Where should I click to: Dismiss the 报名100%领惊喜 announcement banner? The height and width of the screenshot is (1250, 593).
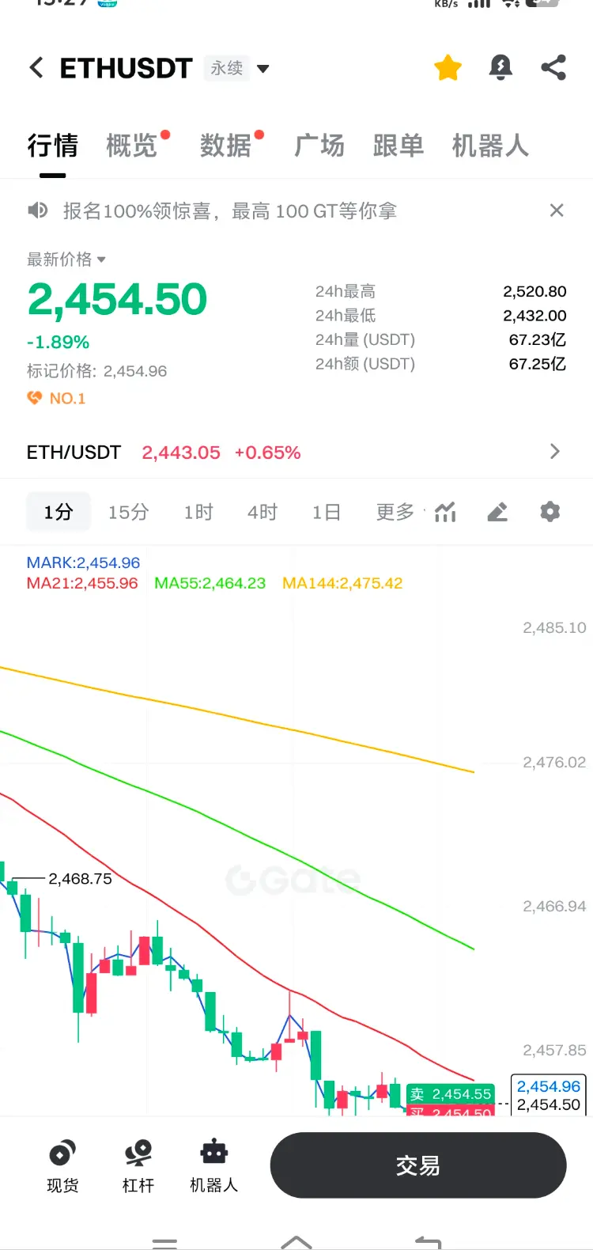(557, 210)
